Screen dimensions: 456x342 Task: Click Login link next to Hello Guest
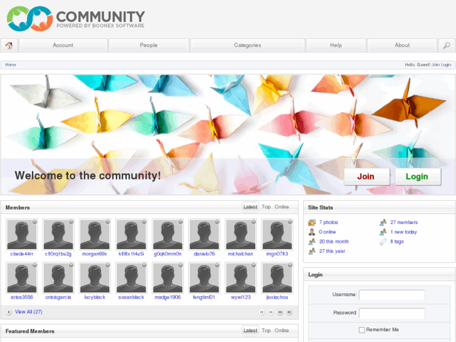446,65
